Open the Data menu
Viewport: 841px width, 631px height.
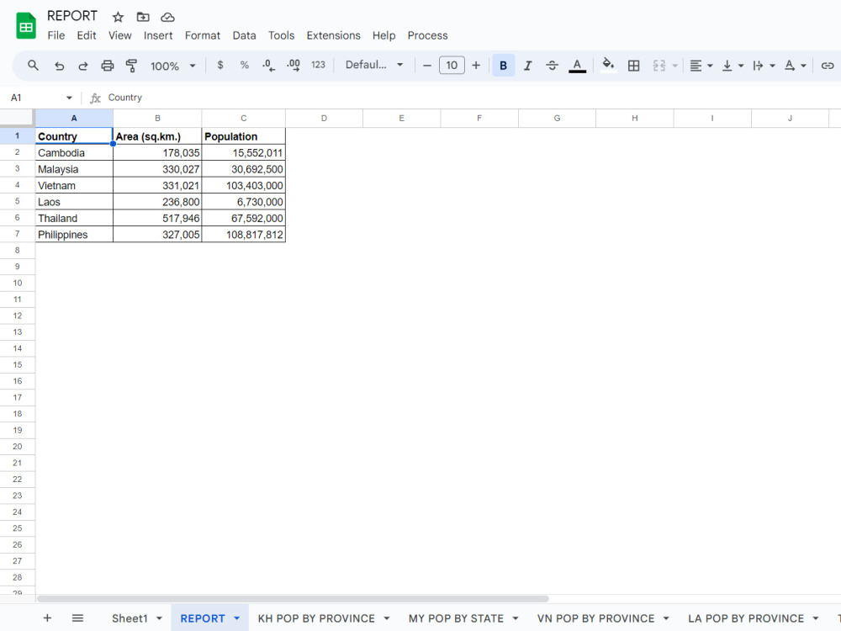click(x=244, y=35)
